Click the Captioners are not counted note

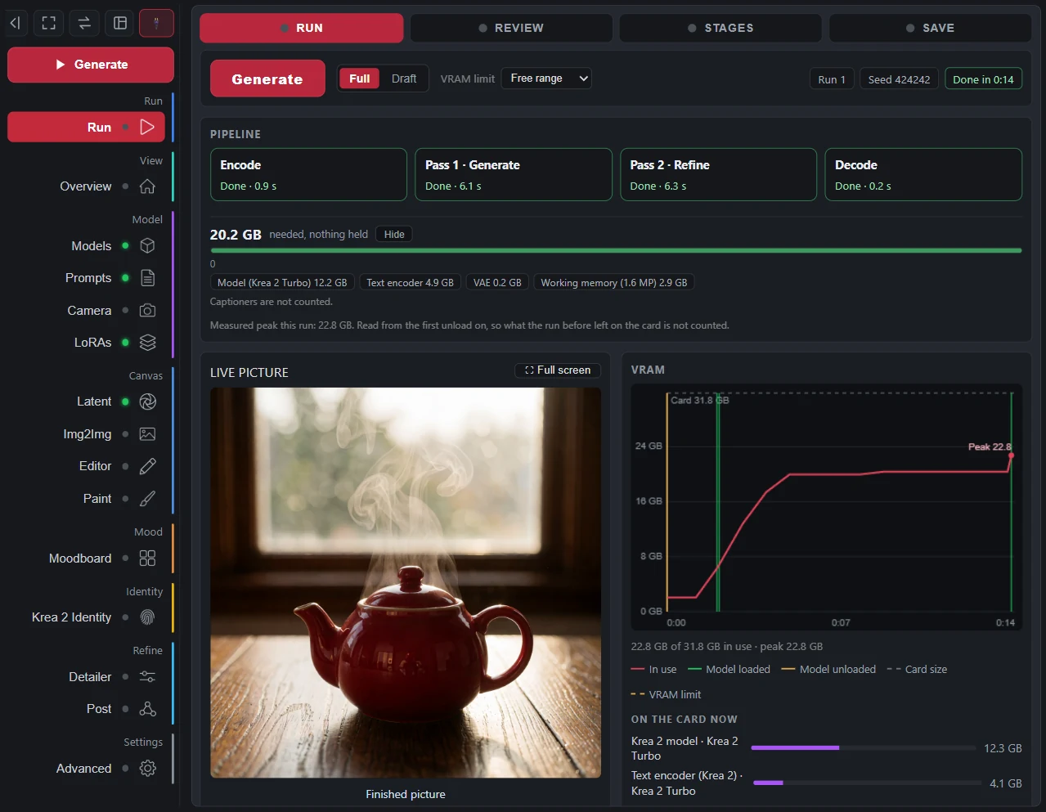271,302
